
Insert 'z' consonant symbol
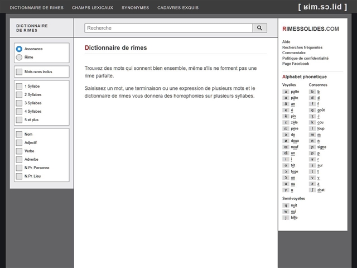click(312, 184)
